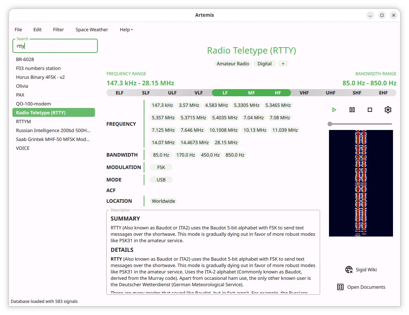409x315 pixels.
Task: Select Radio Teletype (RTTY) list entry
Action: 53,113
